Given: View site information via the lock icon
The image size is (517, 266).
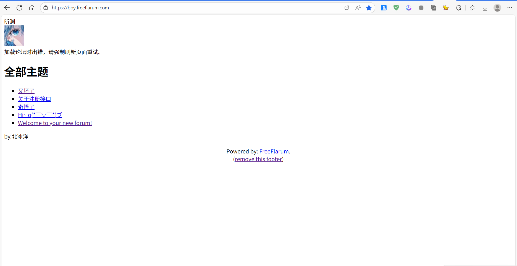Looking at the screenshot, I should (x=46, y=8).
